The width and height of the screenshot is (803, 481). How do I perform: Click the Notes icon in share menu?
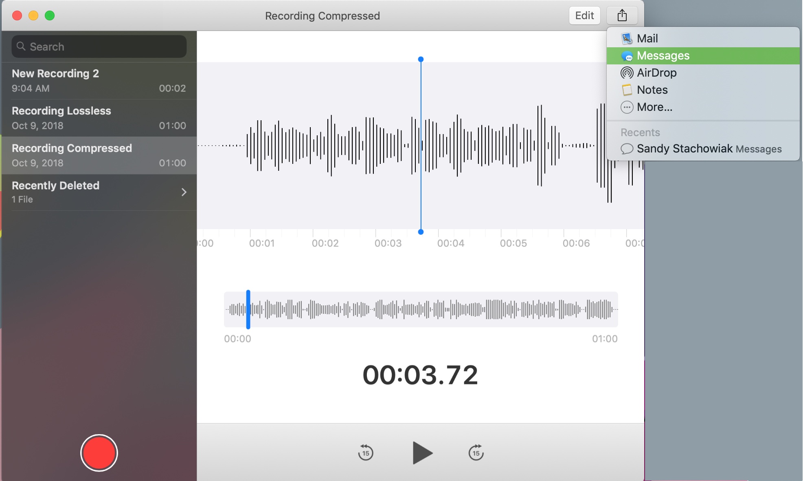(627, 90)
